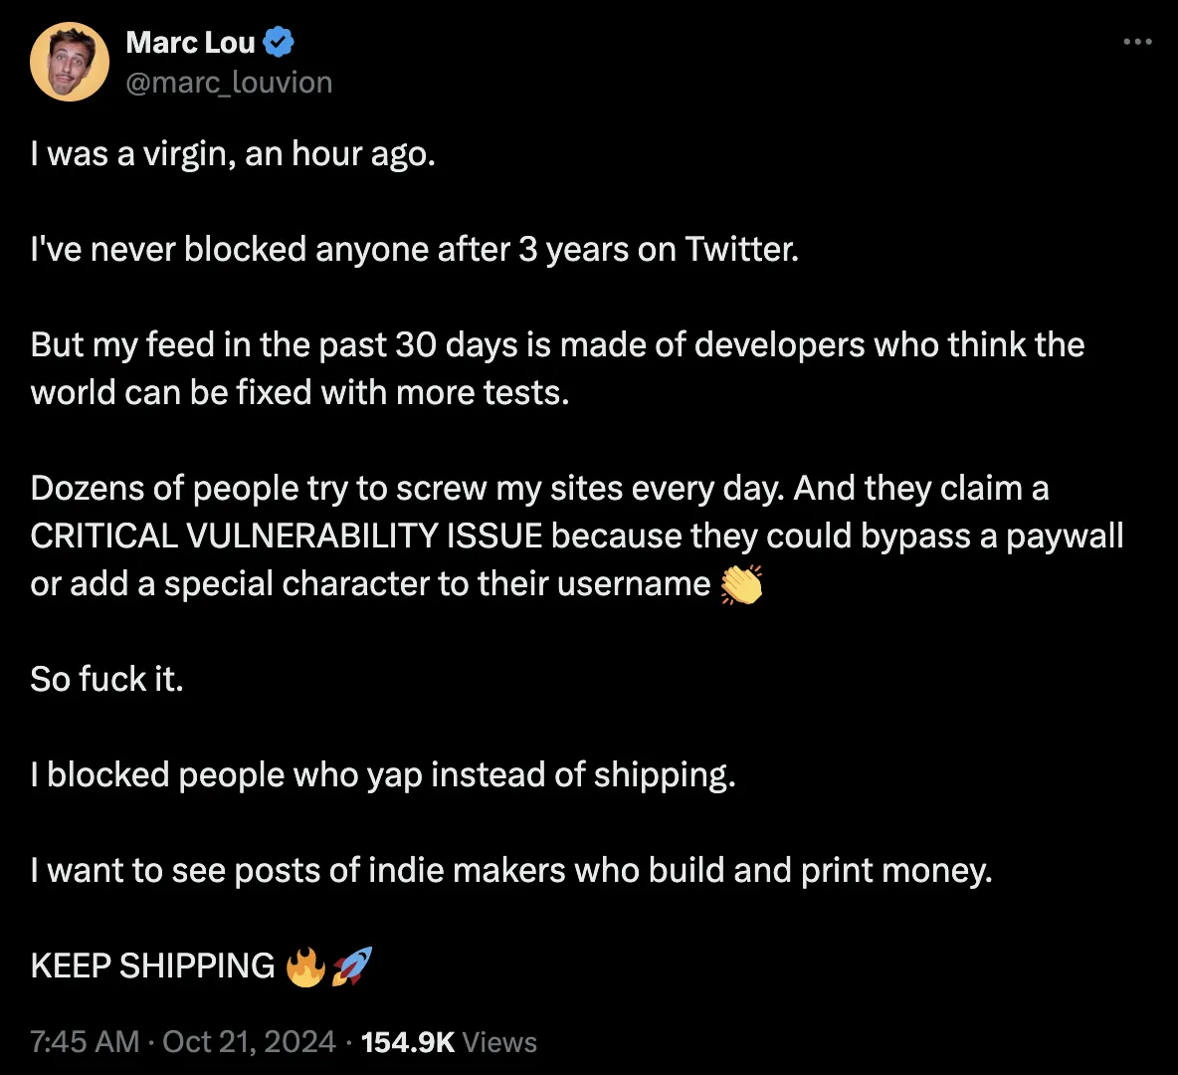
Task: Click the line "I was a virgin, an hour ago."
Action: 233,154
